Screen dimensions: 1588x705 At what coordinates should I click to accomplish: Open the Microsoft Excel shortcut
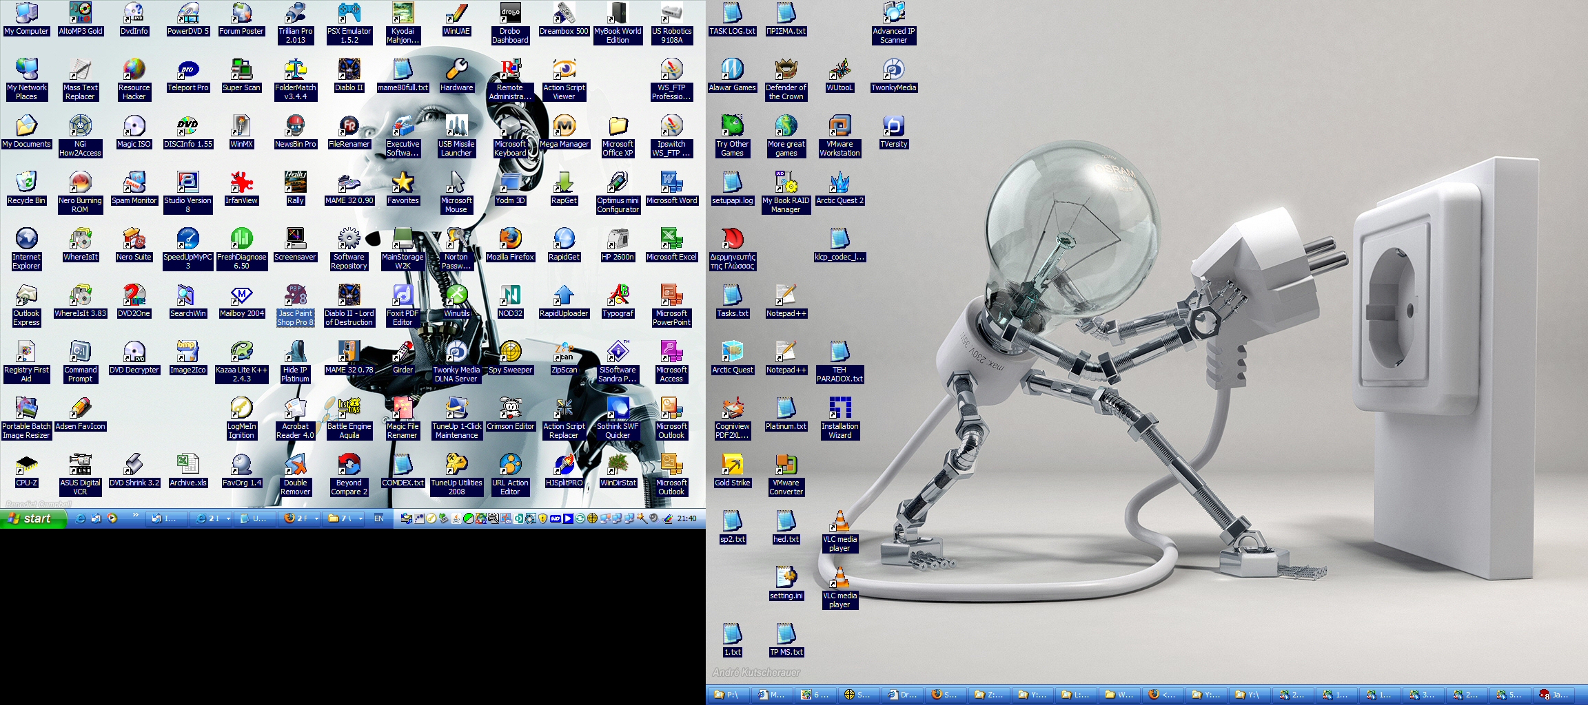[671, 245]
